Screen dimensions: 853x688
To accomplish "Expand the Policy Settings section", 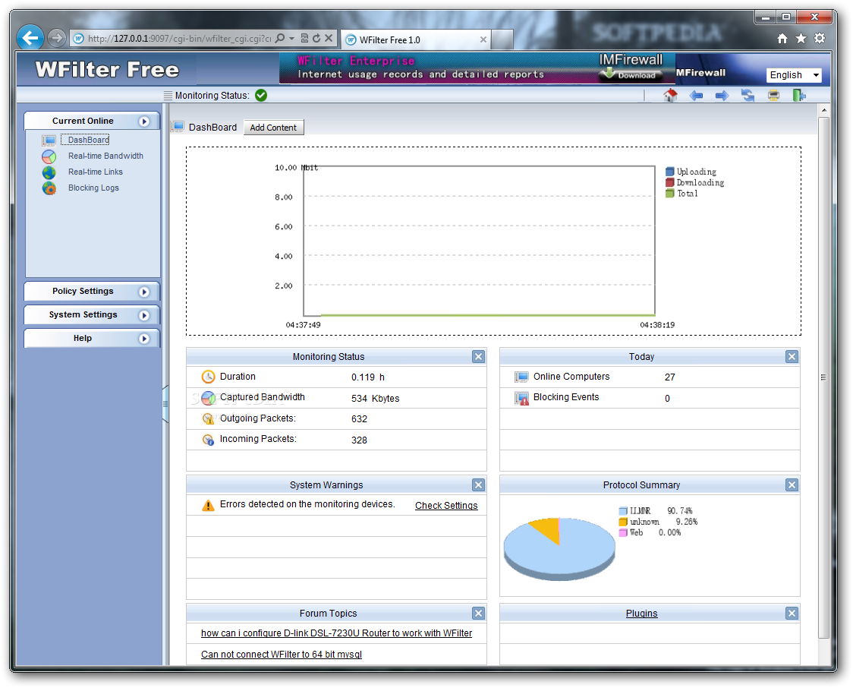I will click(x=144, y=292).
